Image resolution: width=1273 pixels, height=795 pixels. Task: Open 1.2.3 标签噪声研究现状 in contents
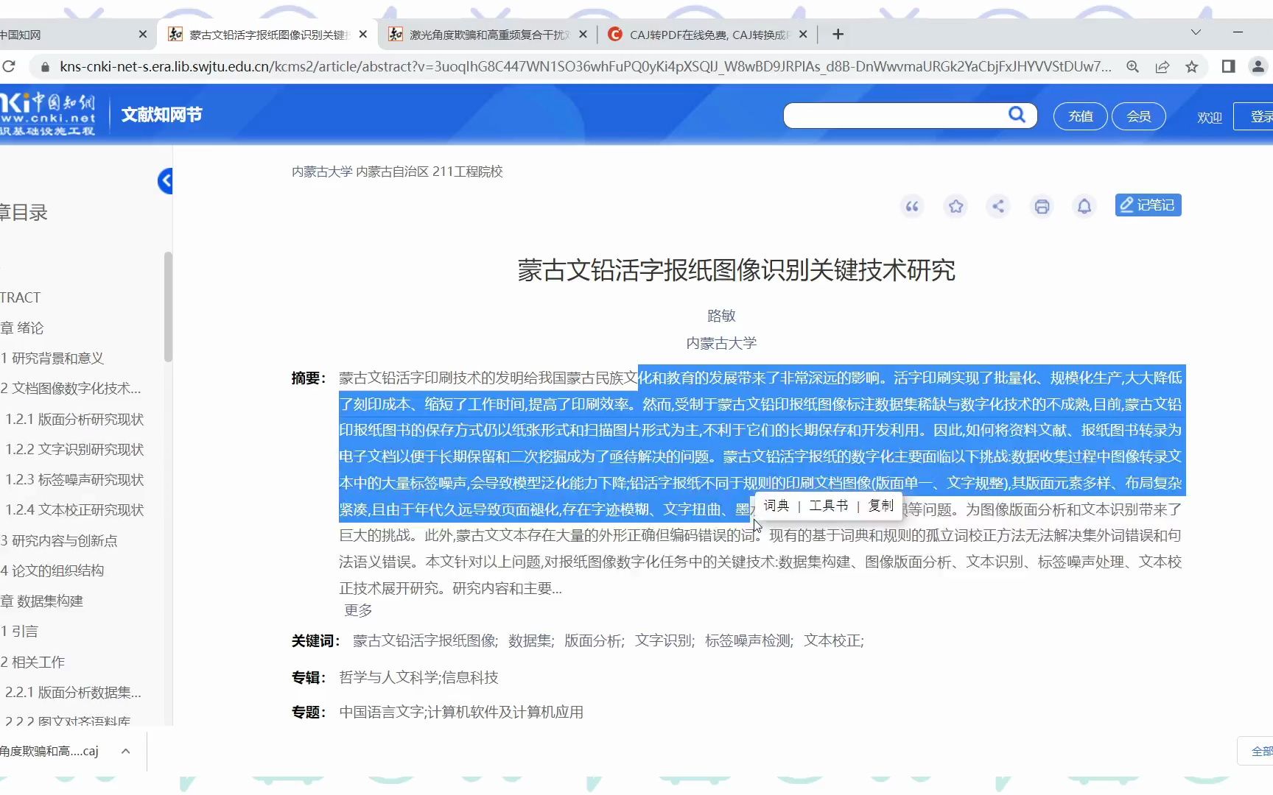coord(74,480)
